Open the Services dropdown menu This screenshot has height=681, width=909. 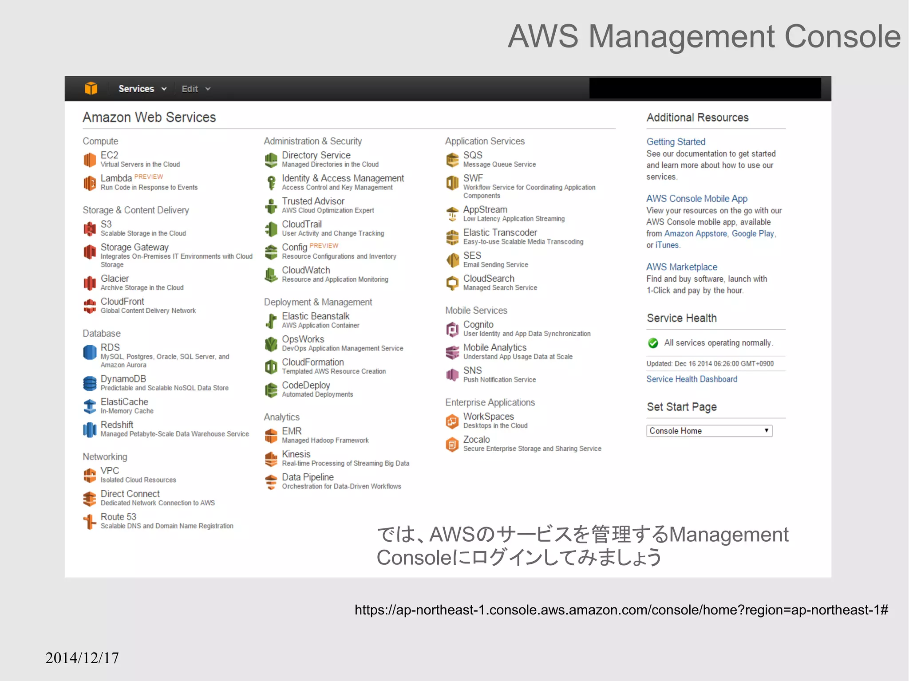(x=142, y=89)
